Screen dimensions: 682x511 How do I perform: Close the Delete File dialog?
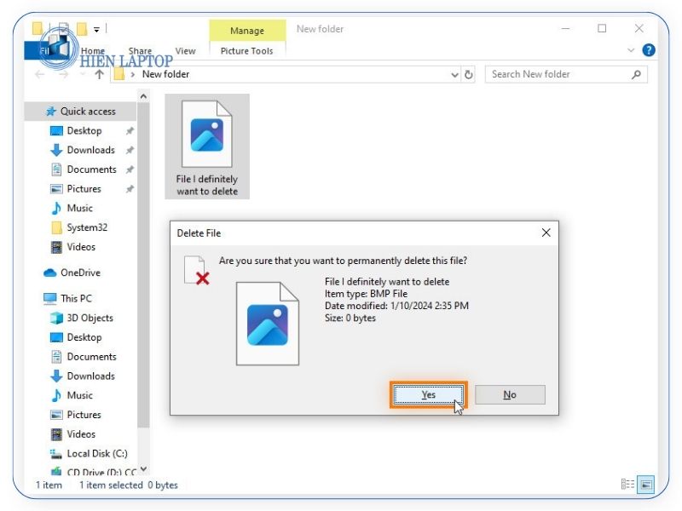pyautogui.click(x=546, y=233)
